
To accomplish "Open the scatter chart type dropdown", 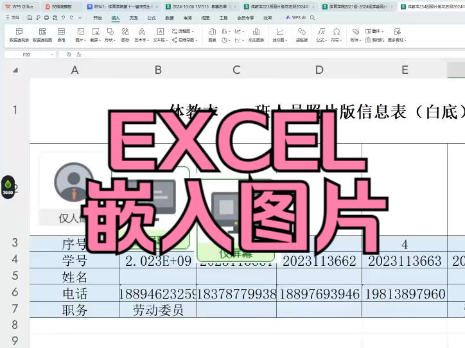I will [x=240, y=40].
